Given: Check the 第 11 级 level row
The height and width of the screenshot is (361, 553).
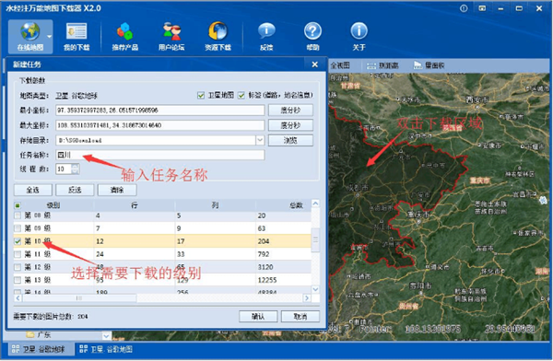Looking at the screenshot, I should pos(18,254).
